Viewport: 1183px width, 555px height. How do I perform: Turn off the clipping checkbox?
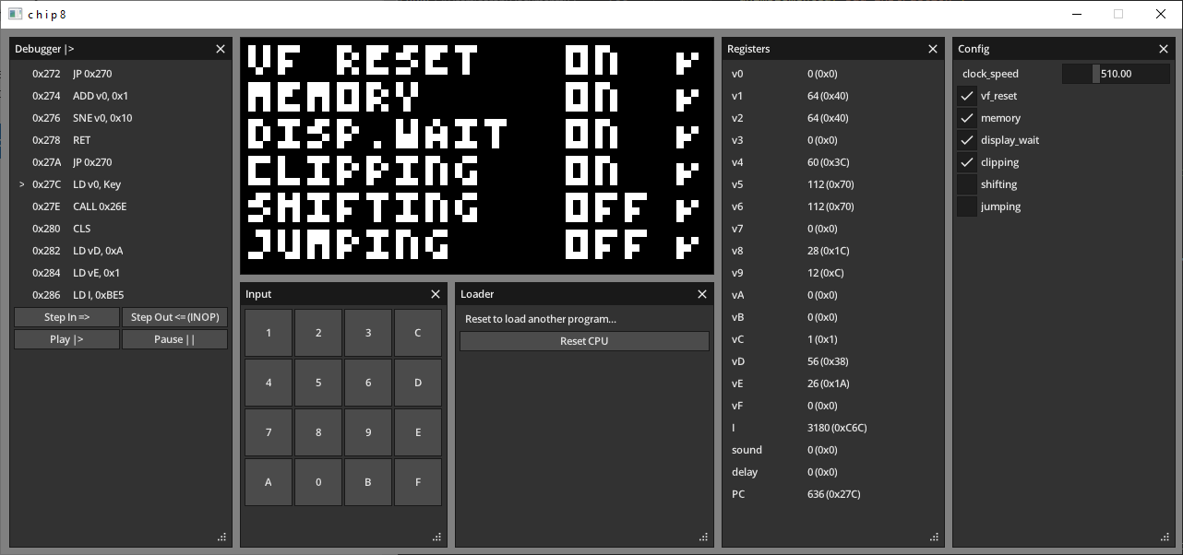966,162
